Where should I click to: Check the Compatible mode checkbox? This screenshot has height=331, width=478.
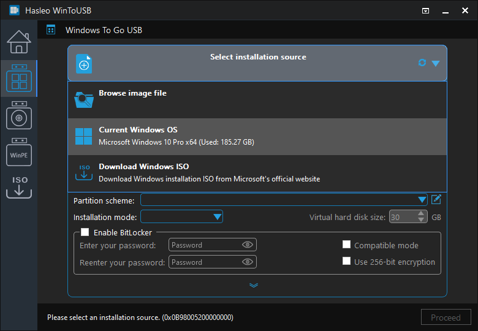point(347,245)
